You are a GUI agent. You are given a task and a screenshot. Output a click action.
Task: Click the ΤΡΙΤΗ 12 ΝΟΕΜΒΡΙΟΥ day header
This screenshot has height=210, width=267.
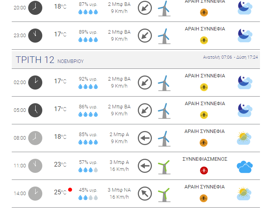50,60
